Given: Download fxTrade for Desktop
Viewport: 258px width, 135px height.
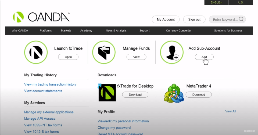Looking at the screenshot, I should pos(135,95).
